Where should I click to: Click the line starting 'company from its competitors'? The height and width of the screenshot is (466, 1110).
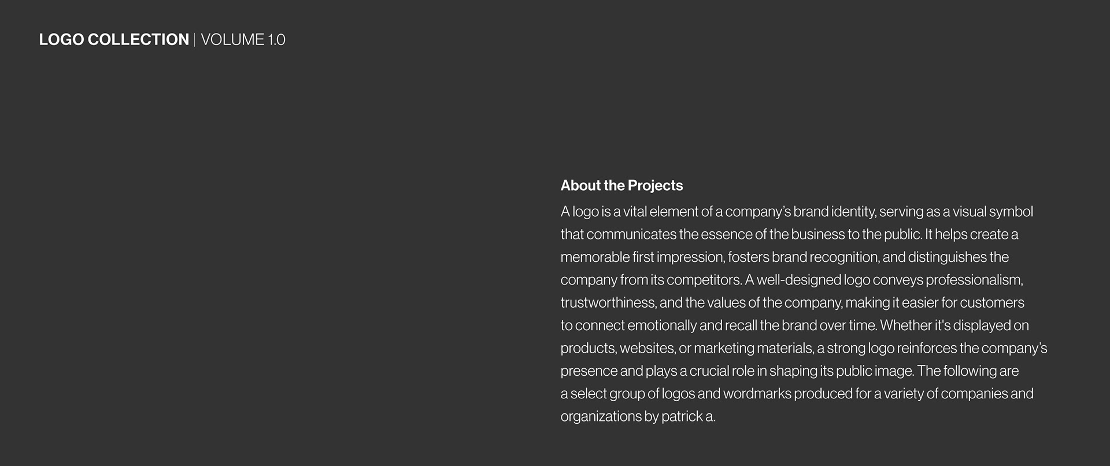791,280
